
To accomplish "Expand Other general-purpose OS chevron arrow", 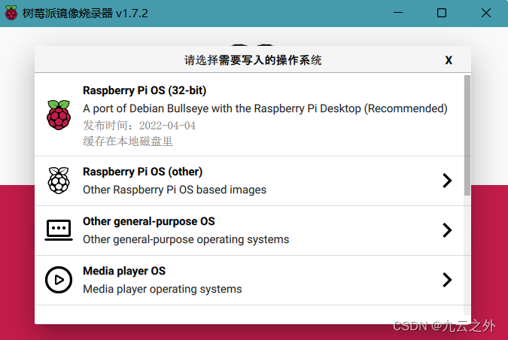I will click(x=447, y=230).
